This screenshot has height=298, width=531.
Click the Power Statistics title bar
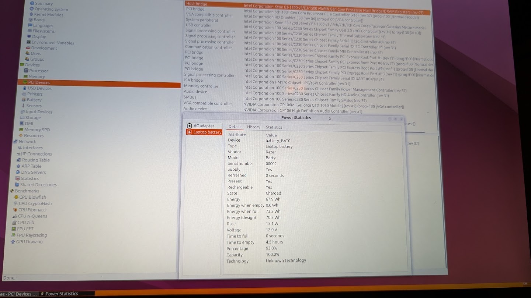[294, 118]
